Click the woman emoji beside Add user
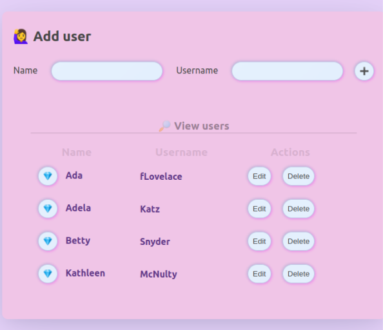Screen dimensions: 383x330 click(21, 36)
